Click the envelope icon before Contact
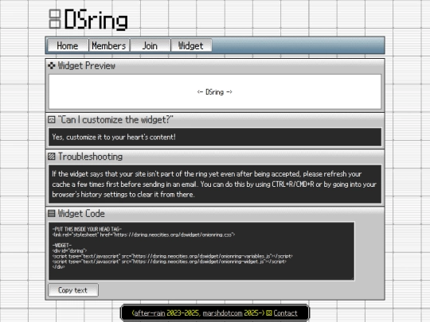The height and width of the screenshot is (322, 430). 269,313
